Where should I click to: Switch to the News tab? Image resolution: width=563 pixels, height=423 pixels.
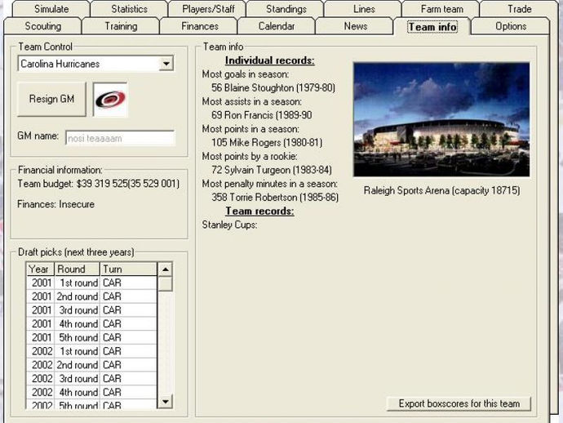click(x=356, y=26)
